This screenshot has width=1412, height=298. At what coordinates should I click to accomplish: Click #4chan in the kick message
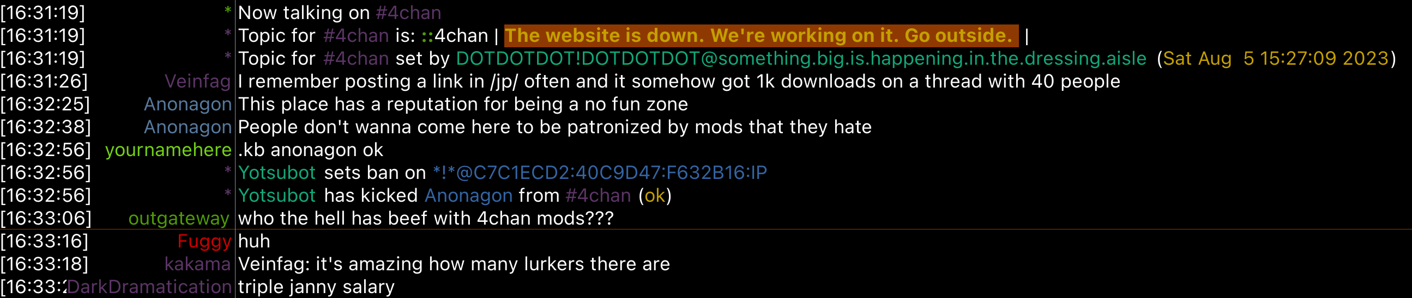(x=598, y=196)
